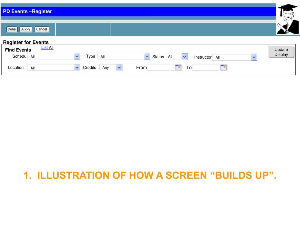Open the To date calendar picker
Screen dimensions: 300x225
click(x=224, y=68)
